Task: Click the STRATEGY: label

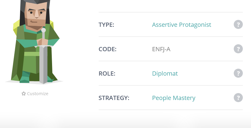Action: coord(114,98)
